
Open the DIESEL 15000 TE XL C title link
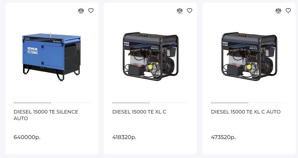pyautogui.click(x=139, y=112)
